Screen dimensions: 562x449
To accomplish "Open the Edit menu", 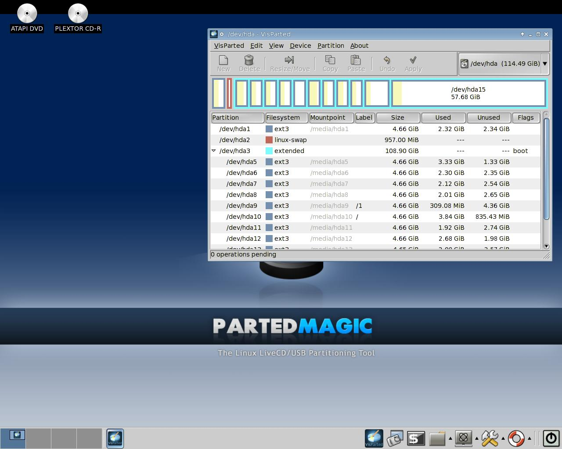I will (256, 46).
